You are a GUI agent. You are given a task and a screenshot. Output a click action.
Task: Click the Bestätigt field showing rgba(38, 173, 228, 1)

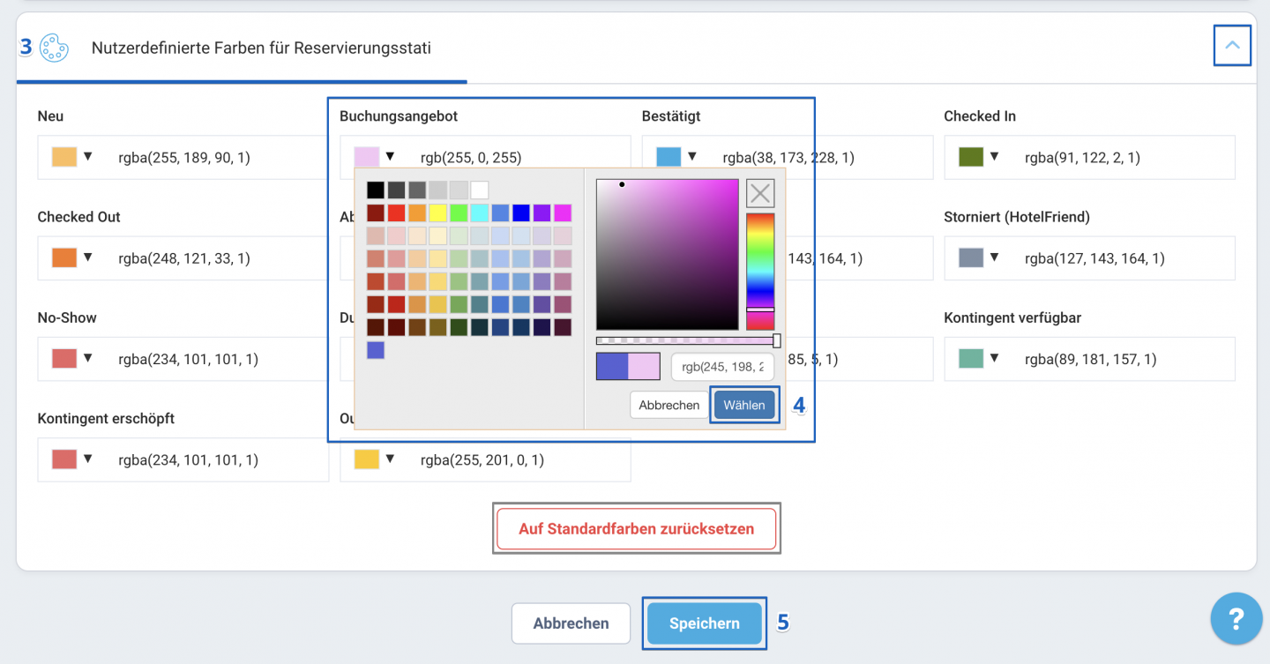click(x=788, y=158)
